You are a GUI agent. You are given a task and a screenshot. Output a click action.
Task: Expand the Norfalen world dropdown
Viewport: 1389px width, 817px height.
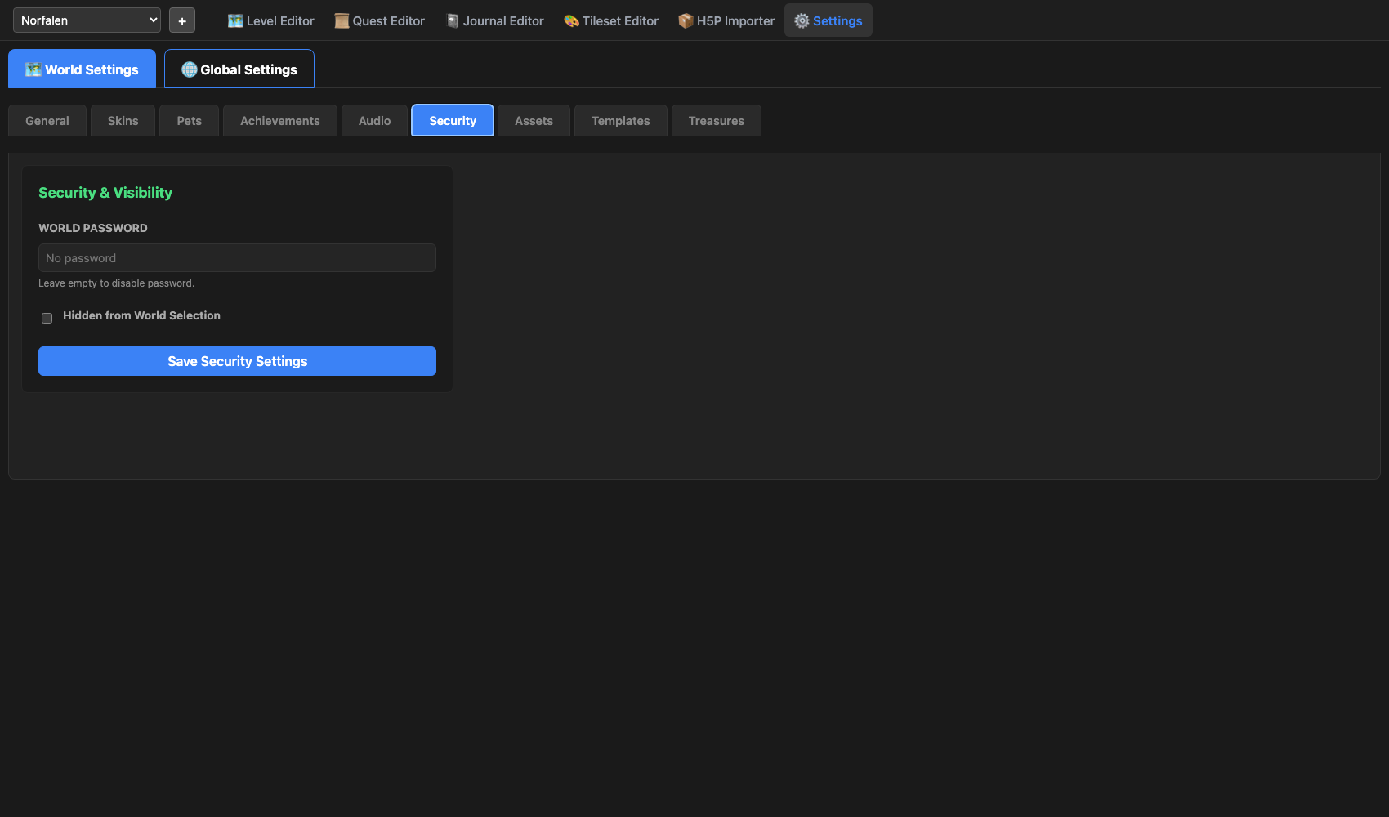pyautogui.click(x=87, y=20)
